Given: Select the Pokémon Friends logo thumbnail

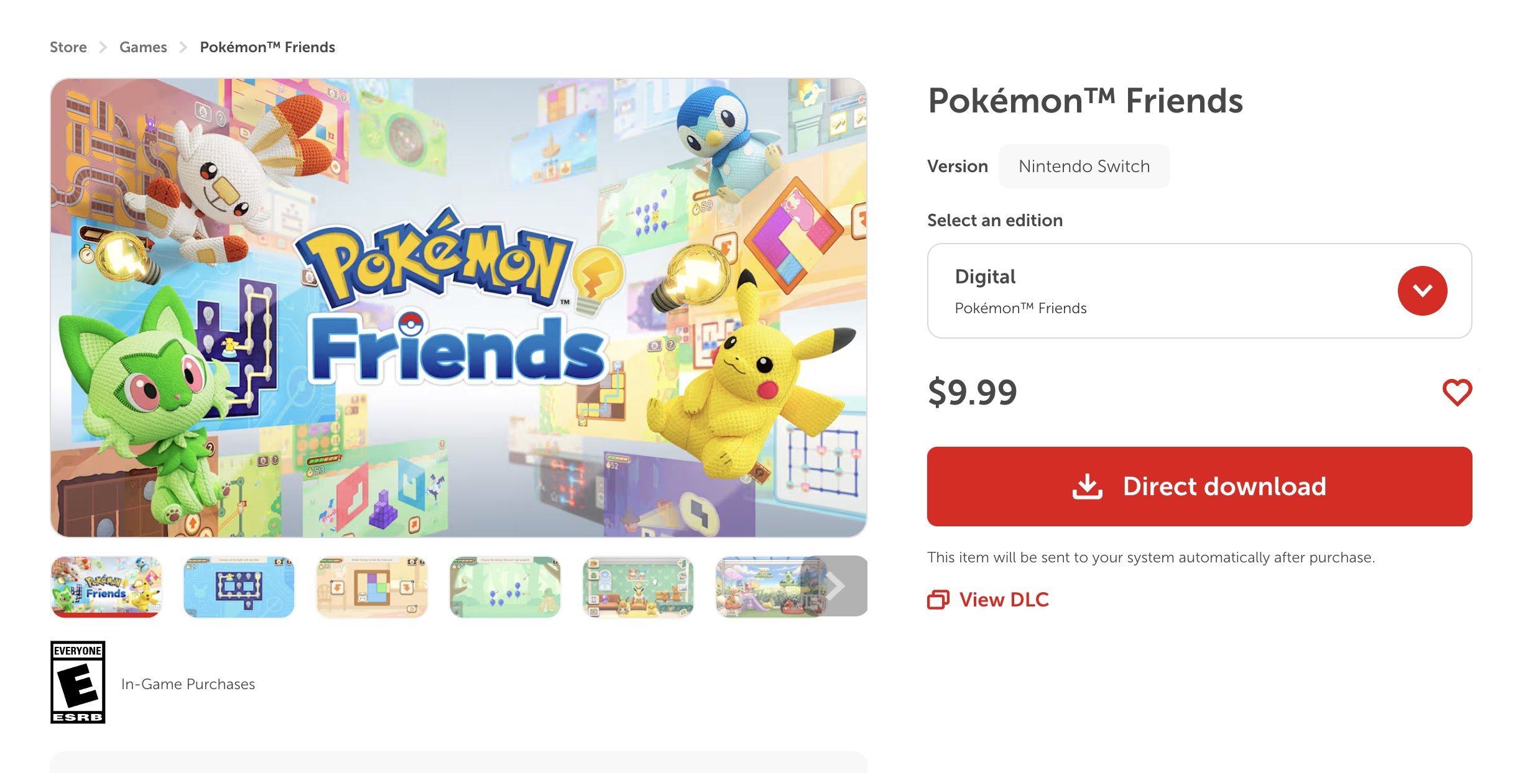Looking at the screenshot, I should tap(106, 587).
